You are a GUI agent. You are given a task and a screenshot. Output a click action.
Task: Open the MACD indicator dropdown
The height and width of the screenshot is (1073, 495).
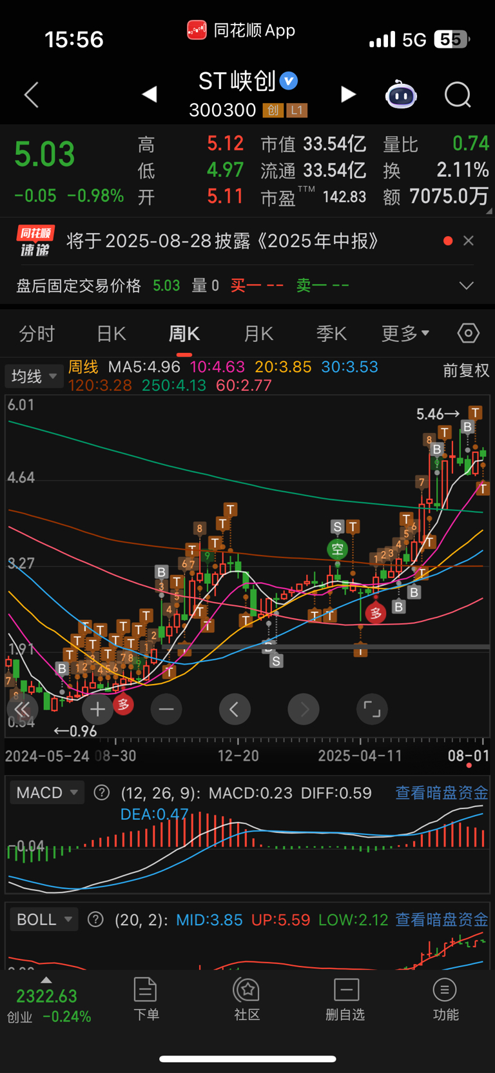click(47, 792)
